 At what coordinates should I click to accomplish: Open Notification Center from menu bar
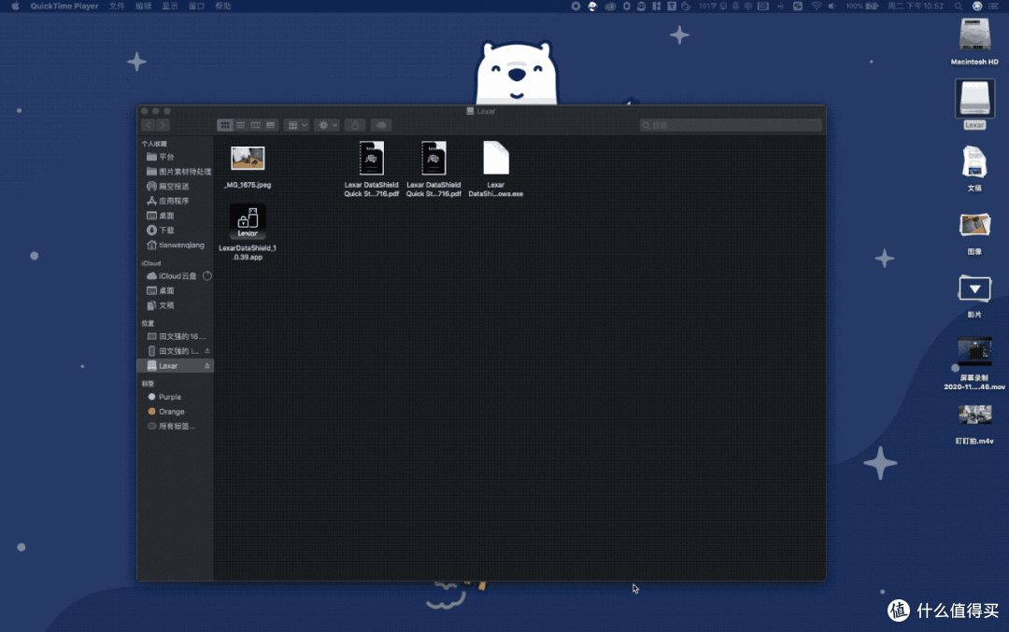point(993,6)
